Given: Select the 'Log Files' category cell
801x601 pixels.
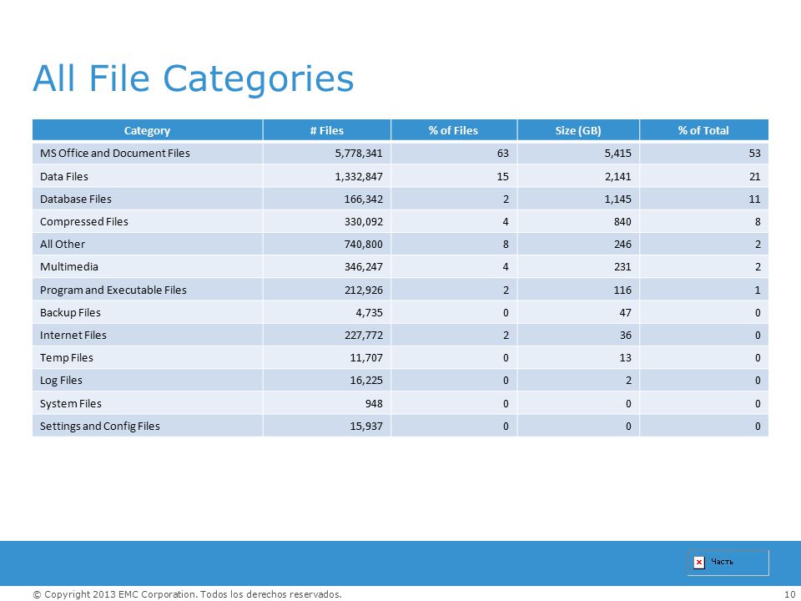Looking at the screenshot, I should coord(147,380).
